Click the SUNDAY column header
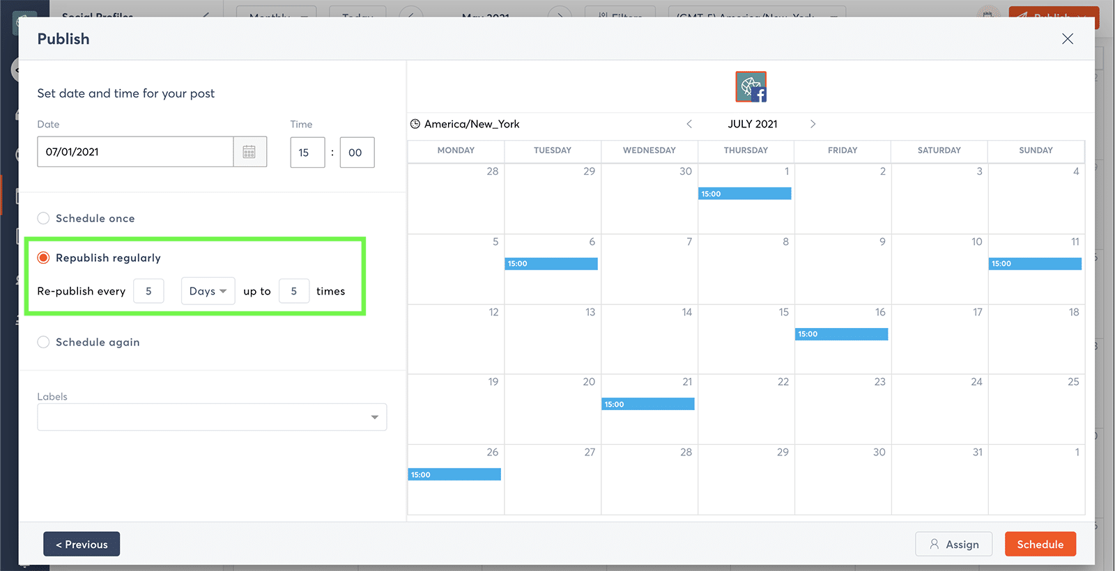The image size is (1115, 571). [1036, 150]
